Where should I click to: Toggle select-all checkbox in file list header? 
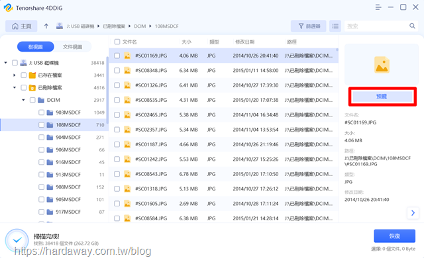(x=117, y=42)
